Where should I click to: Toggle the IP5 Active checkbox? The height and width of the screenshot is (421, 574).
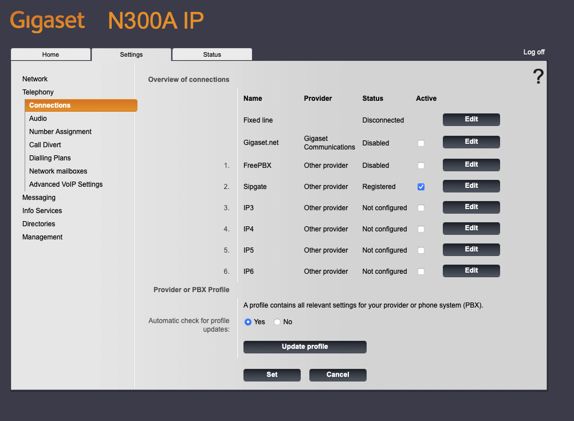click(x=421, y=250)
